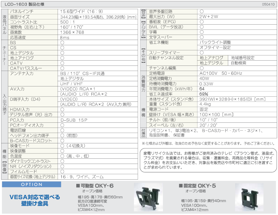
Task: Click the OKY-6 movable bracket photo
Action: click(149, 197)
